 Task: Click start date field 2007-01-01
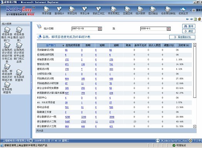click(x=85, y=29)
